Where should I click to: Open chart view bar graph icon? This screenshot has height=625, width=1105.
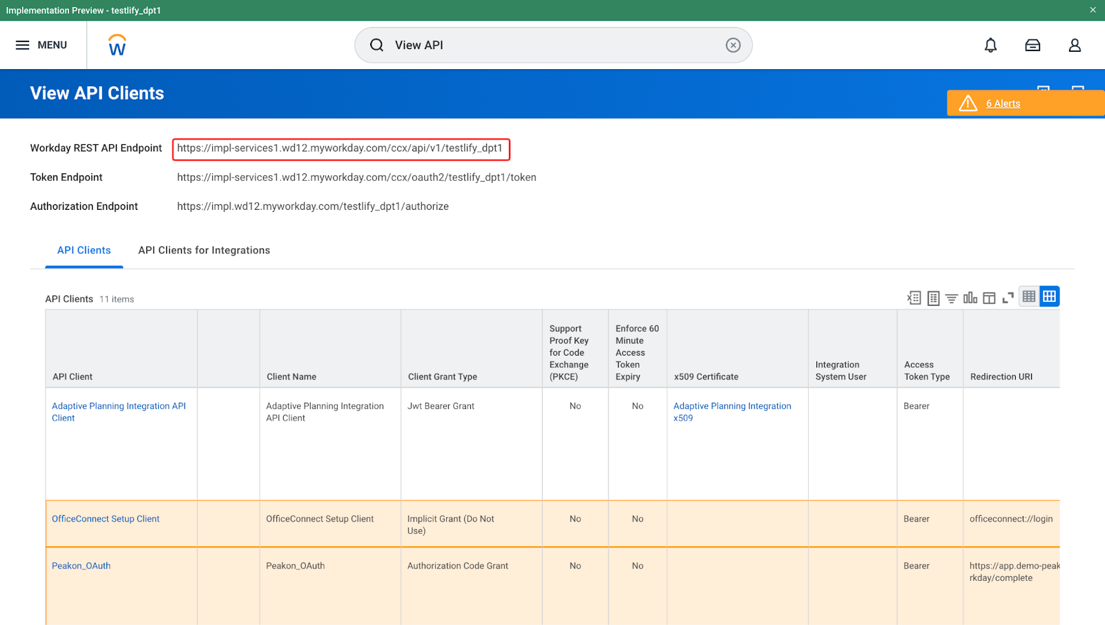pos(970,298)
